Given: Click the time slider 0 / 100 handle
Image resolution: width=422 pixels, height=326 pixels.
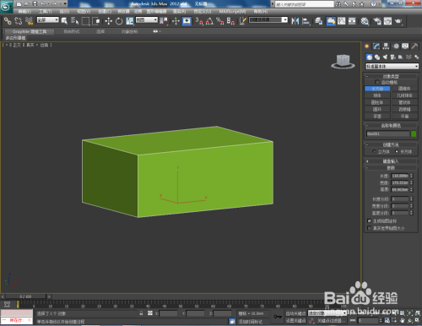Looking at the screenshot, I should pos(25,296).
